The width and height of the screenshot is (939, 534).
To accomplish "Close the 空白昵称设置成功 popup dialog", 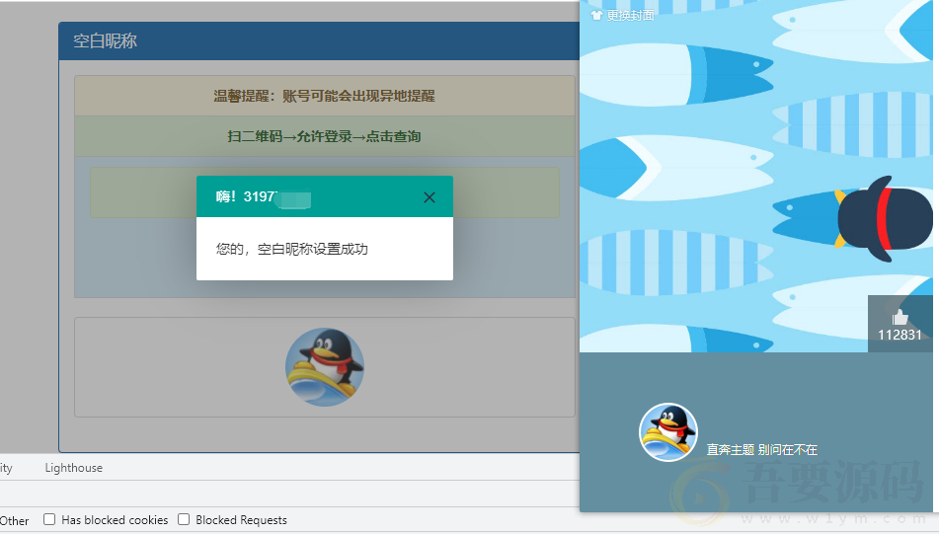I will coord(429,197).
